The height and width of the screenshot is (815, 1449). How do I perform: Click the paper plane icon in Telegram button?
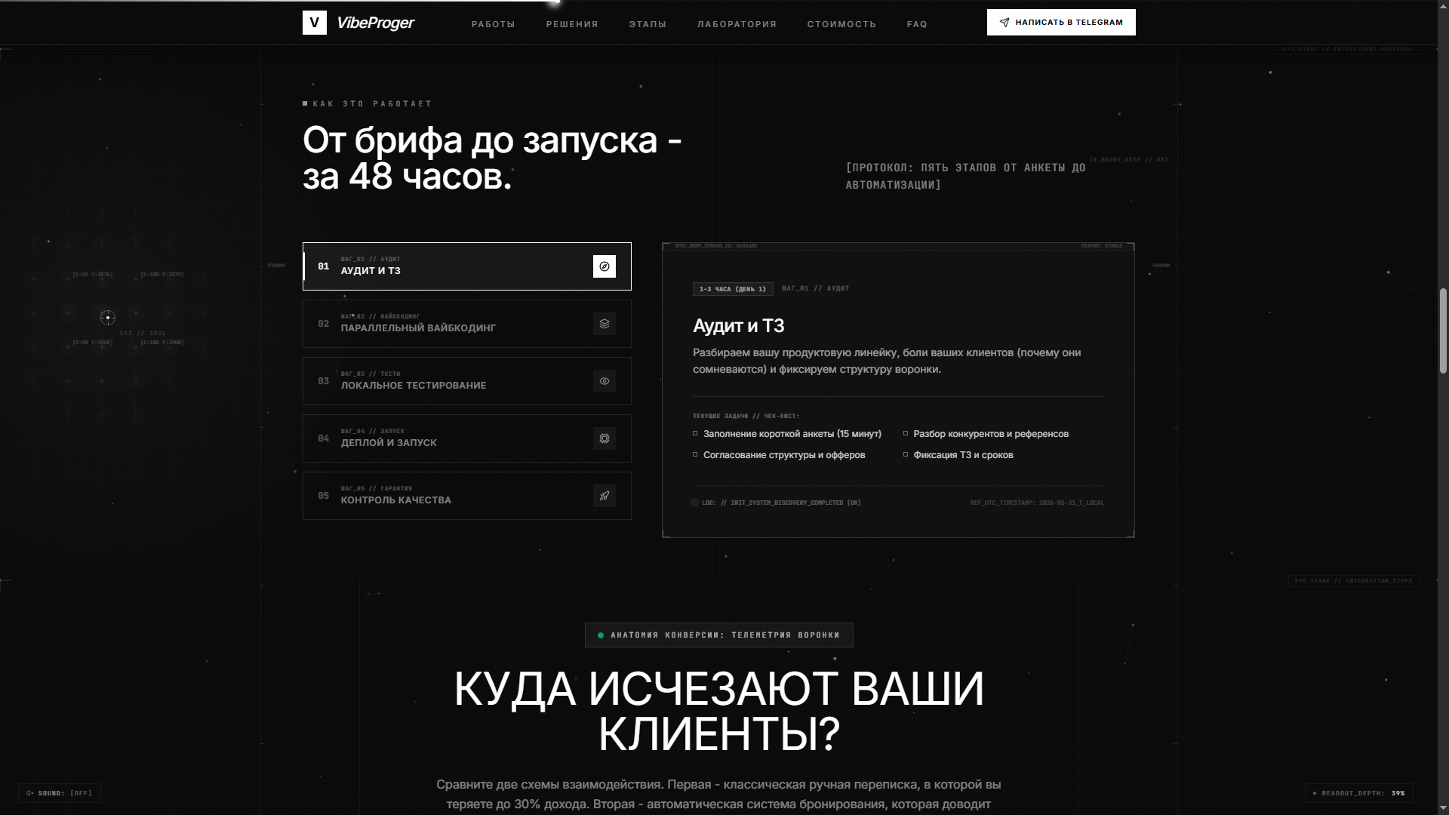tap(1004, 23)
